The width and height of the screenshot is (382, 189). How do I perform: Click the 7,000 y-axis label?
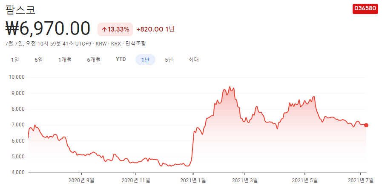(x=19, y=125)
